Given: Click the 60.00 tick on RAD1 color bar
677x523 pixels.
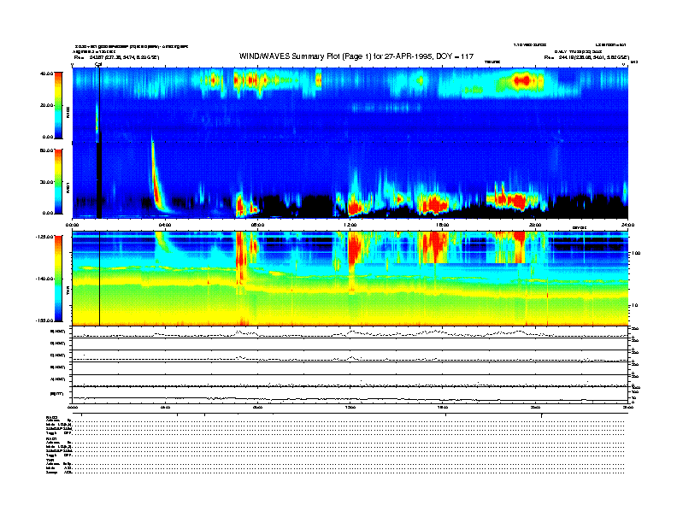Looking at the screenshot, I should point(46,150).
